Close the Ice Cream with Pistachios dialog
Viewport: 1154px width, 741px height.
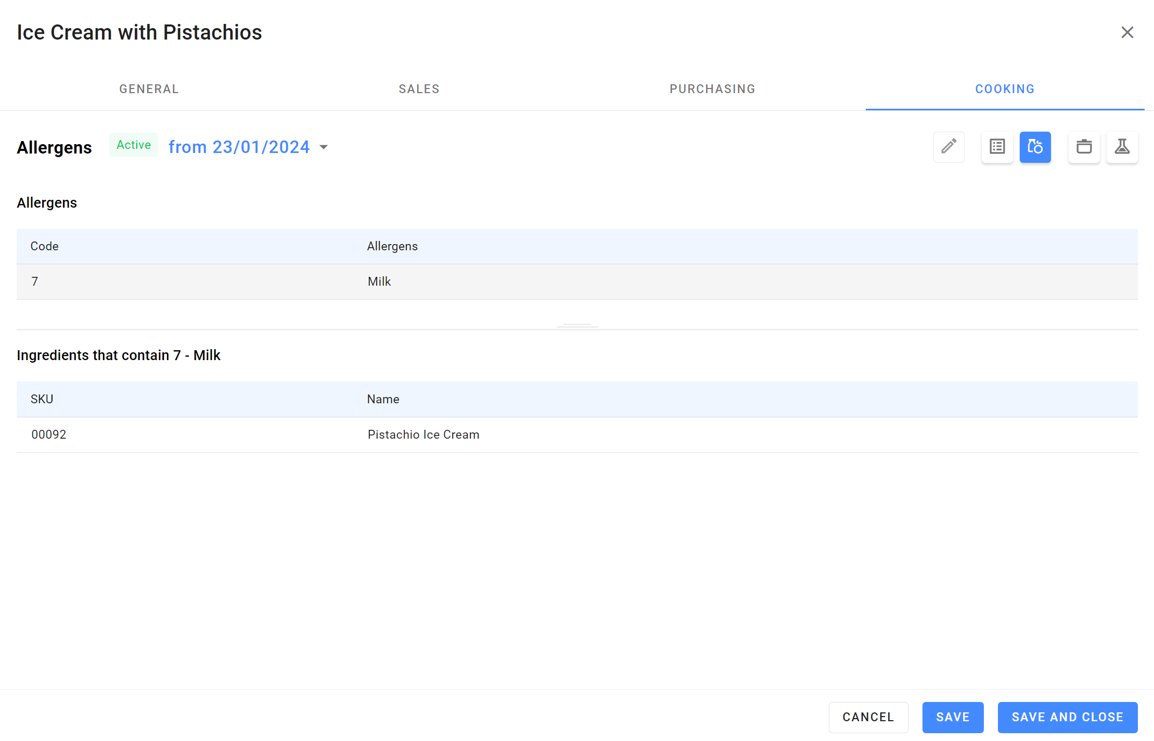click(1127, 32)
